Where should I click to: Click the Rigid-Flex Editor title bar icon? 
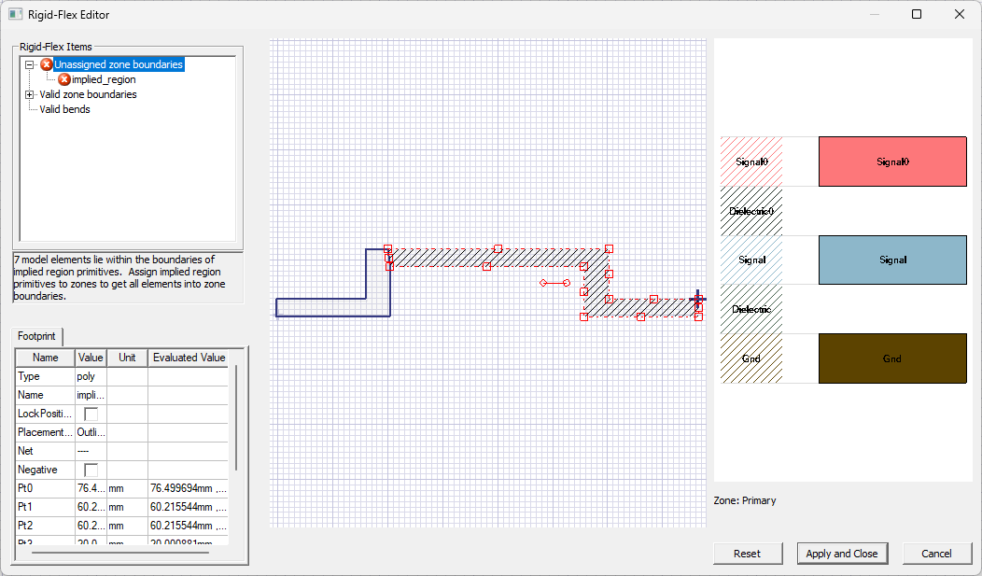click(16, 14)
